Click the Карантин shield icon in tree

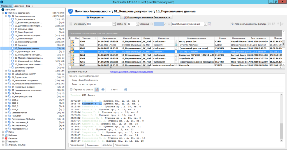coord(6,138)
